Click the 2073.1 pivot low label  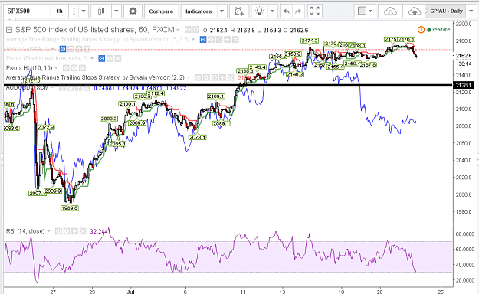click(x=197, y=137)
